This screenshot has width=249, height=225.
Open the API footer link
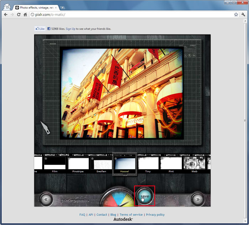tap(91, 215)
